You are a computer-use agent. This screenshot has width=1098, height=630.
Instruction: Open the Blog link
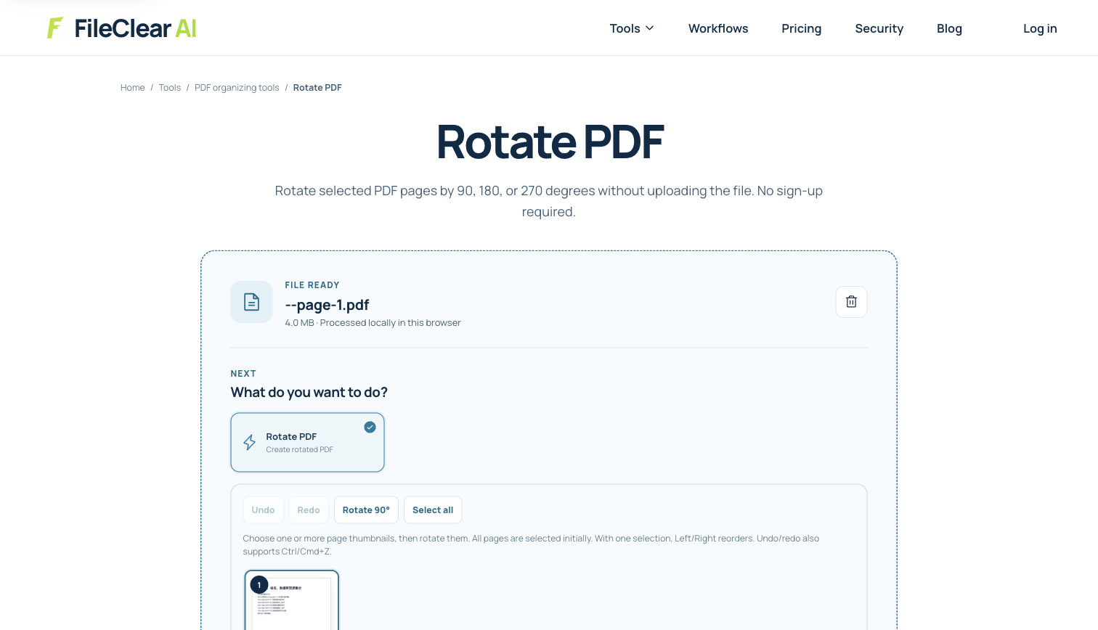click(x=949, y=28)
